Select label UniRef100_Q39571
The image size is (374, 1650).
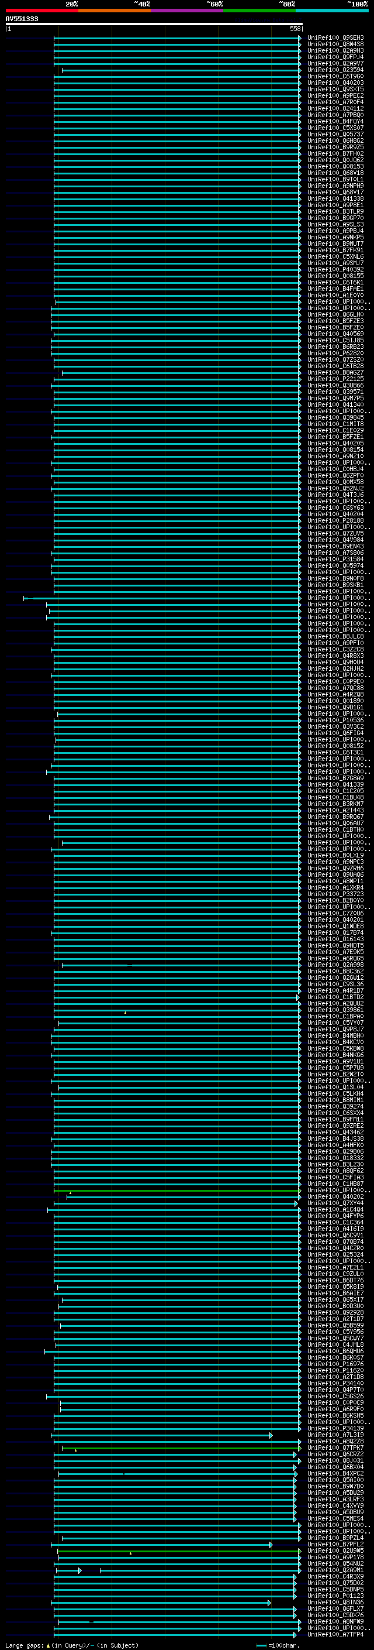pyautogui.click(x=335, y=392)
